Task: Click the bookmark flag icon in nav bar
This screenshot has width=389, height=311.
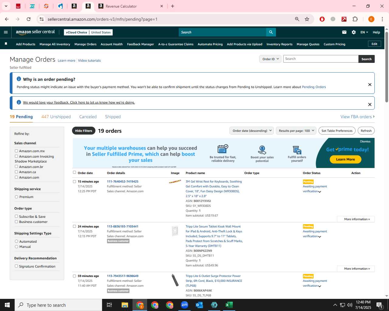Action: (6, 44)
